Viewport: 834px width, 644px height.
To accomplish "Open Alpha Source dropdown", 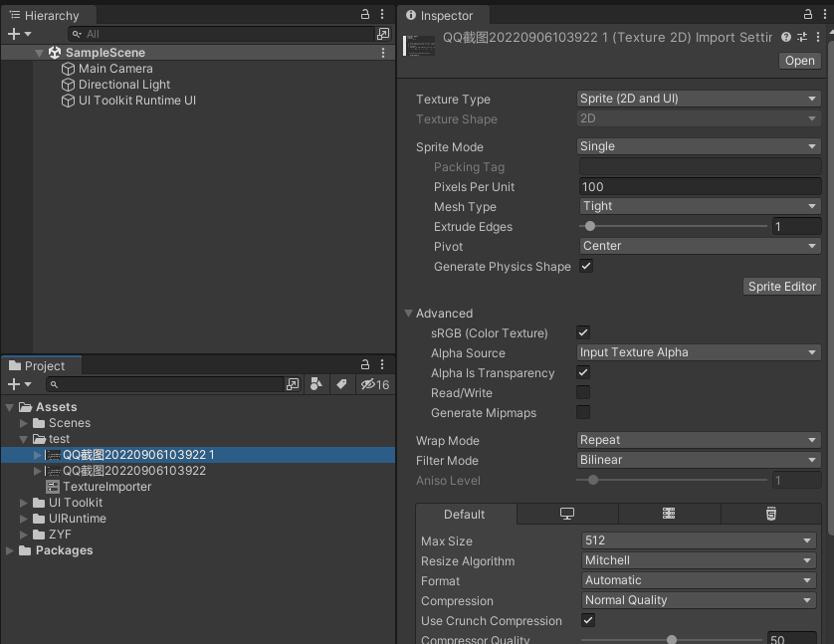I will tap(699, 352).
